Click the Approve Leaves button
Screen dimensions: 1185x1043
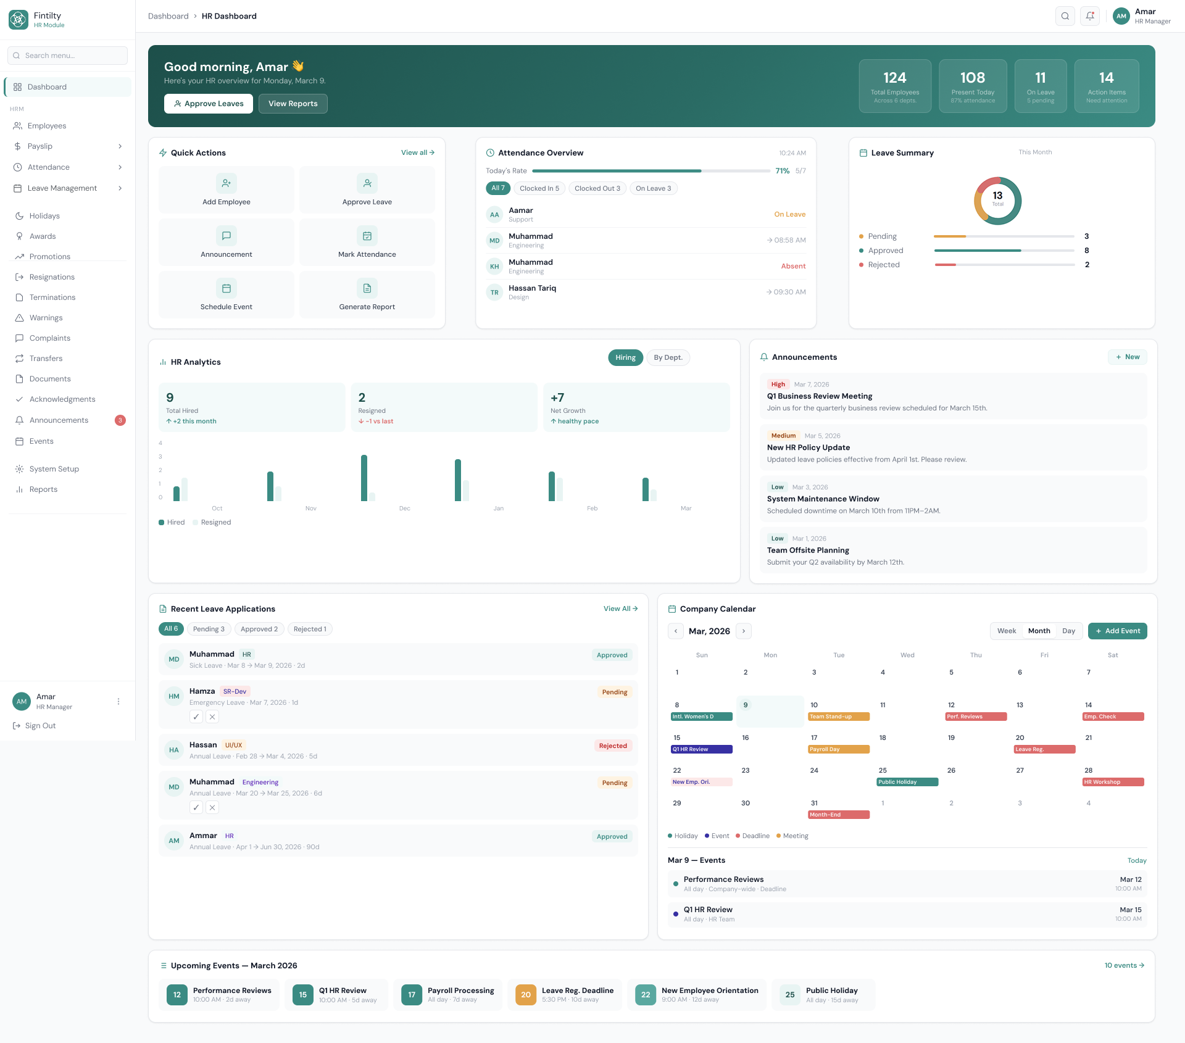[x=209, y=104]
